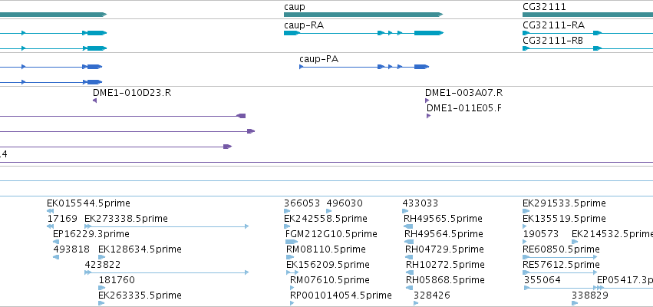Click the CG32111-RA transcript label
This screenshot has width=653, height=307.
coord(553,25)
